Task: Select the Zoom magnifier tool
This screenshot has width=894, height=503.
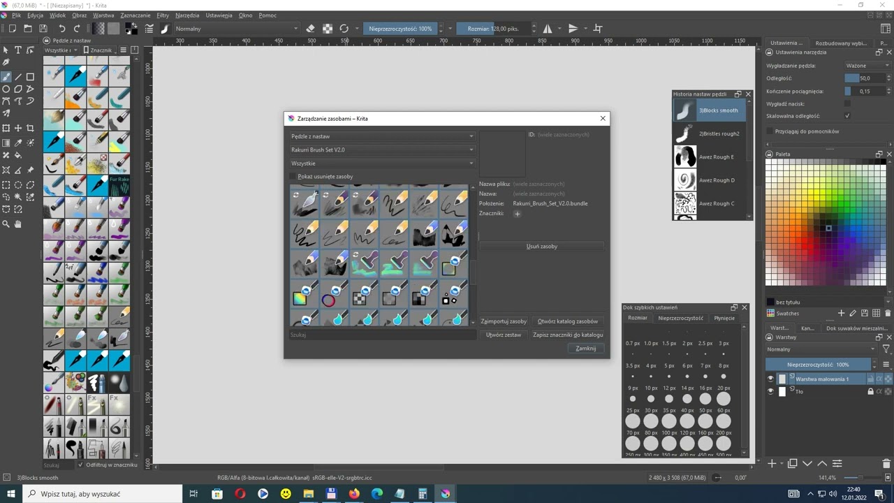Action: point(6,224)
